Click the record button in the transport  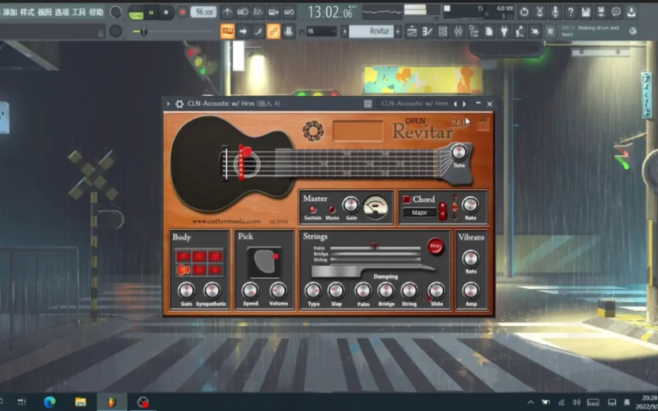[182, 12]
